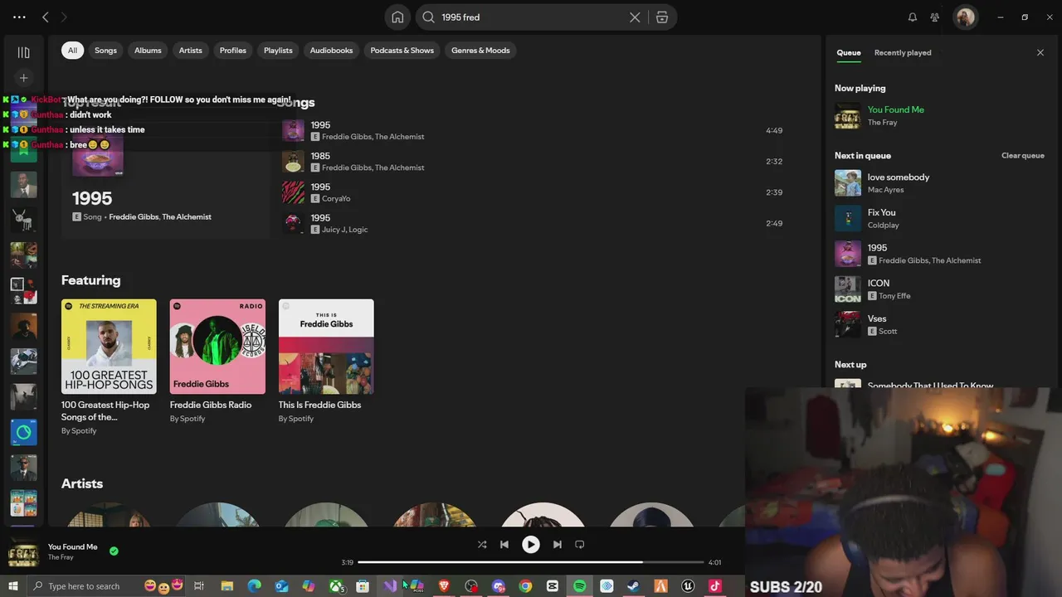This screenshot has width=1062, height=597.
Task: Open The Fray link in now playing bar
Action: [61, 558]
